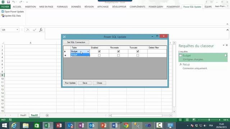Switch to Page Break Preview in status bar
This screenshot has width=230, height=129.
pos(194,120)
